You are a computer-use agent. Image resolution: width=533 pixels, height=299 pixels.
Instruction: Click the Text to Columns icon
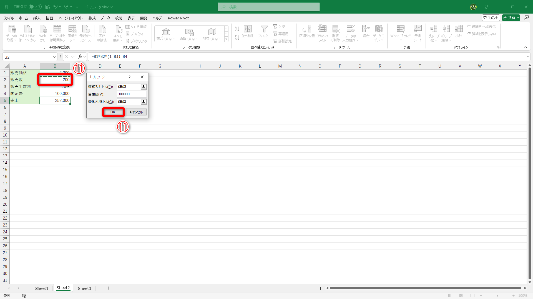tap(307, 29)
